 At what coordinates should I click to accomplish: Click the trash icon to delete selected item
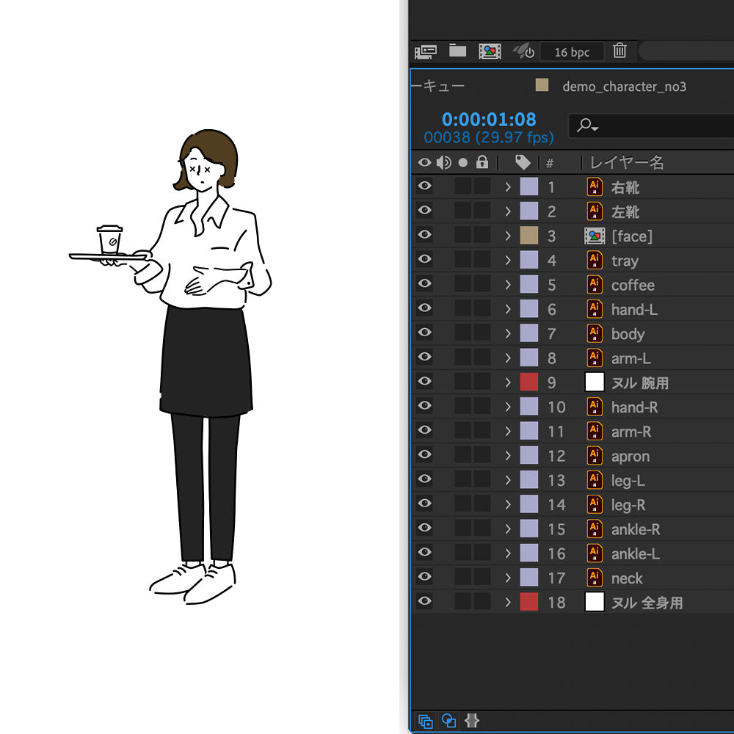pos(620,51)
